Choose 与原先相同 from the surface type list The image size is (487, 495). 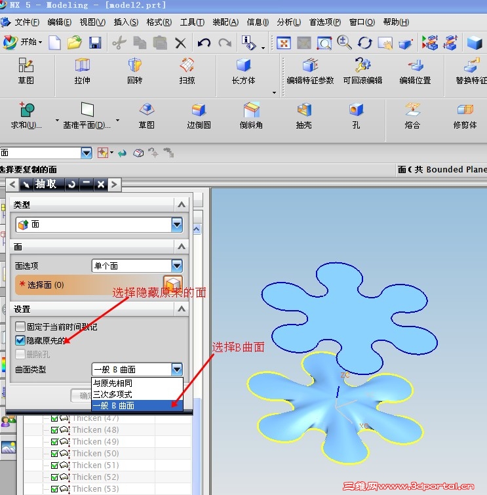coord(137,384)
